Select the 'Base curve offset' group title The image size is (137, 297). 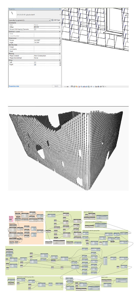pyautogui.click(x=18, y=212)
